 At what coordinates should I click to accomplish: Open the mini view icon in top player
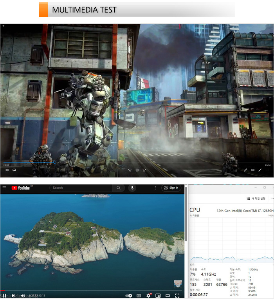[x=253, y=170]
